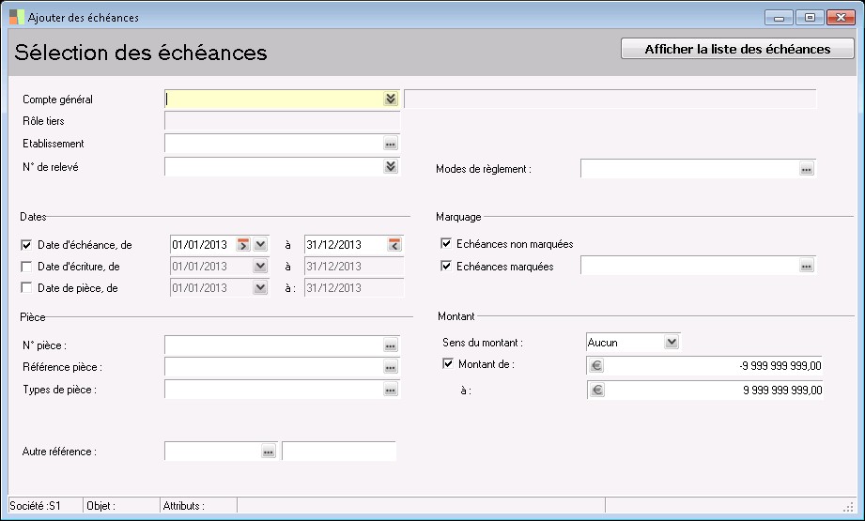Expand Date d'échéance start date dropdown
Screen dimensions: 865x521
pyautogui.click(x=260, y=244)
